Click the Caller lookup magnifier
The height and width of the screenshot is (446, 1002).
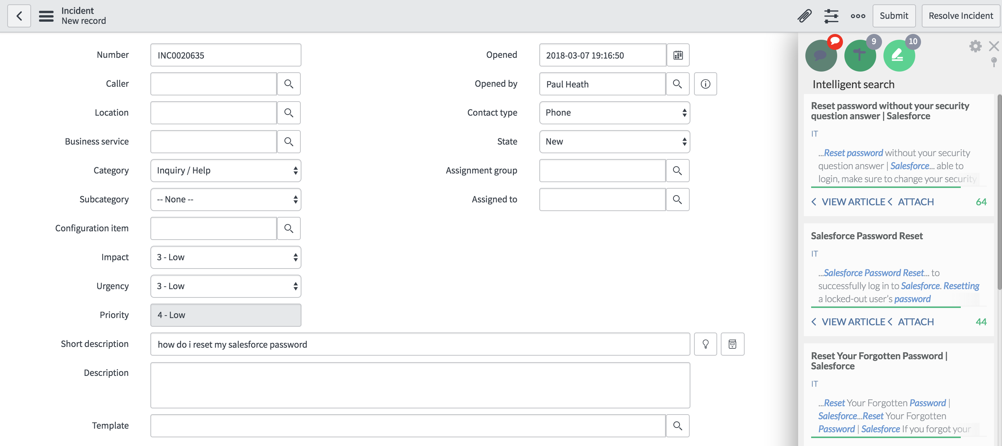point(288,84)
